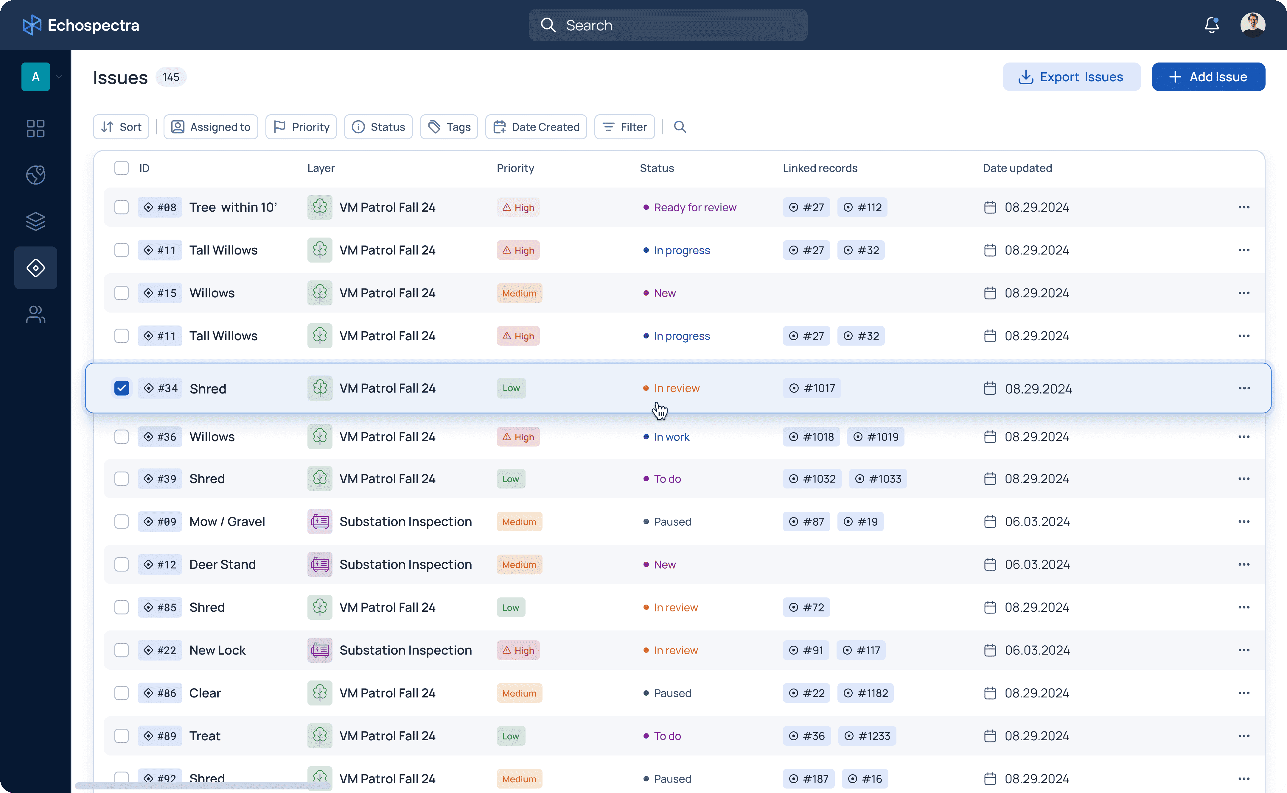Check the top-level select-all checkbox
The width and height of the screenshot is (1287, 793).
click(x=121, y=168)
